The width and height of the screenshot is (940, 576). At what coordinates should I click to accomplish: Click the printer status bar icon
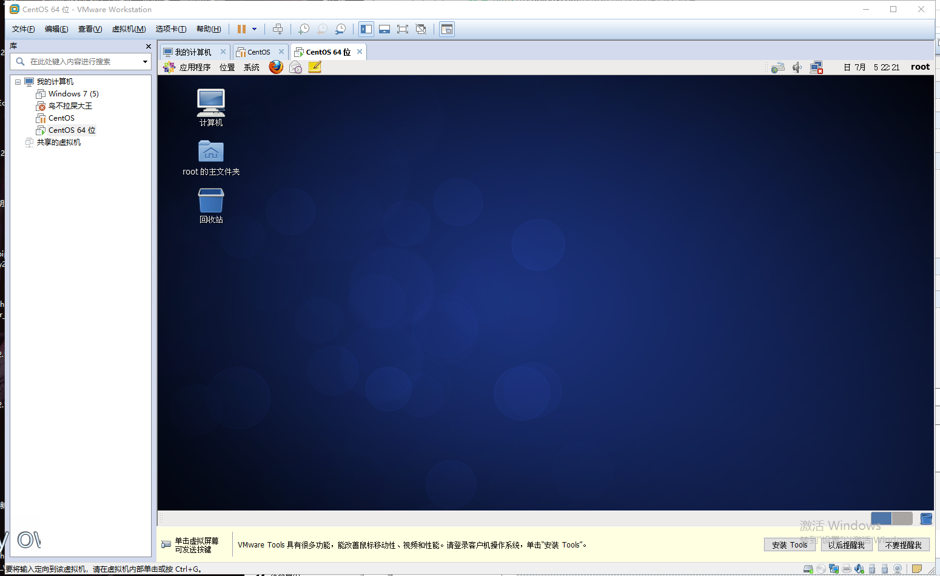(847, 569)
